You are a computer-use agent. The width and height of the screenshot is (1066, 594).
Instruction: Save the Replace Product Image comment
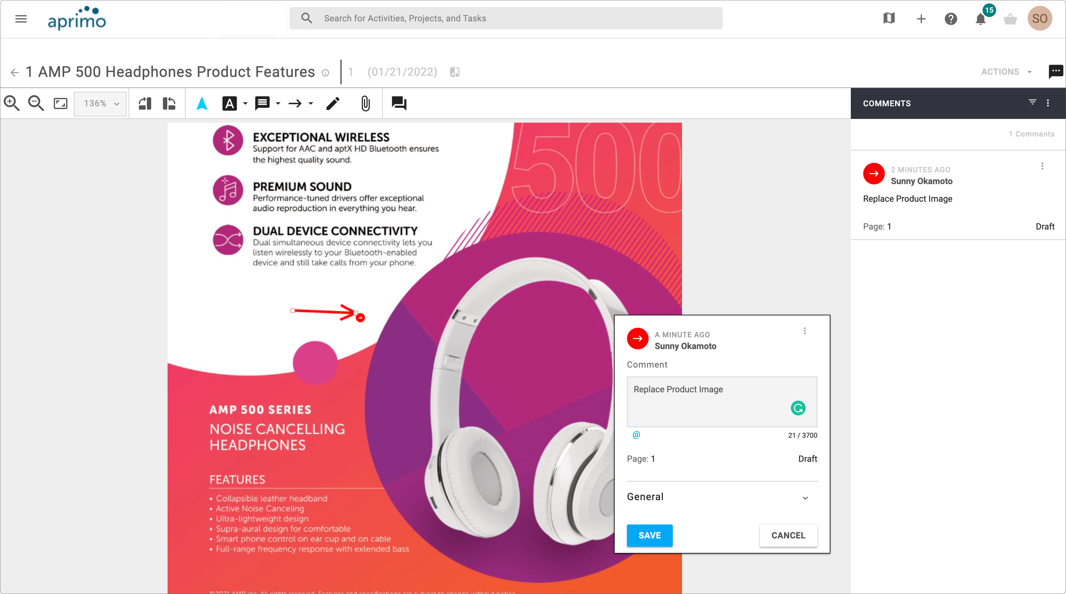click(x=649, y=535)
